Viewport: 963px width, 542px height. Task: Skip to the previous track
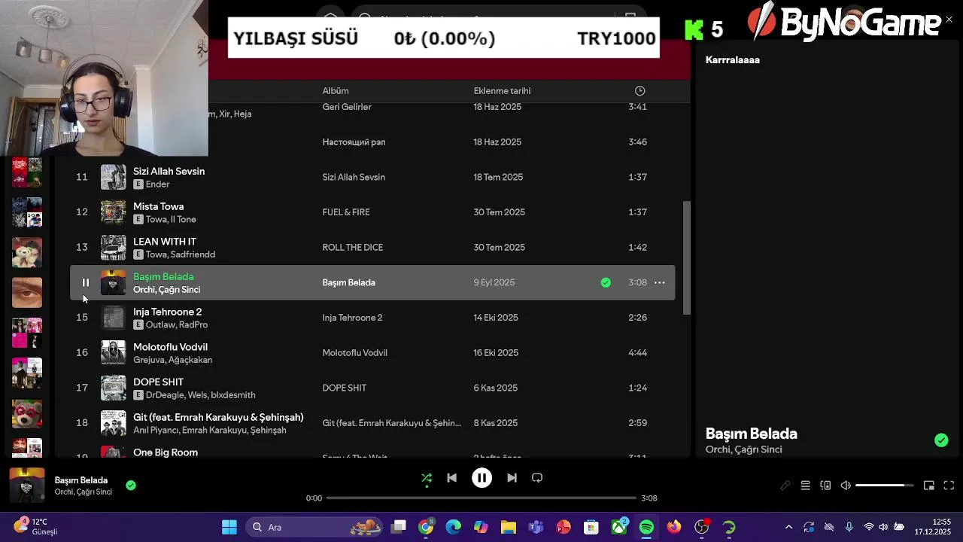451,478
